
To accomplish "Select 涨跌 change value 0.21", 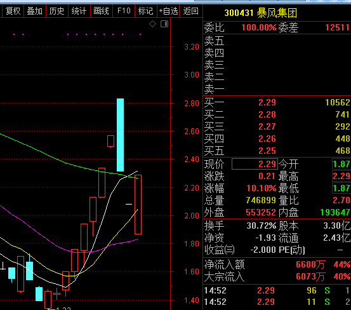I will (x=267, y=176).
